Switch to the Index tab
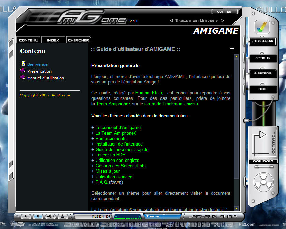 pyautogui.click(x=53, y=40)
